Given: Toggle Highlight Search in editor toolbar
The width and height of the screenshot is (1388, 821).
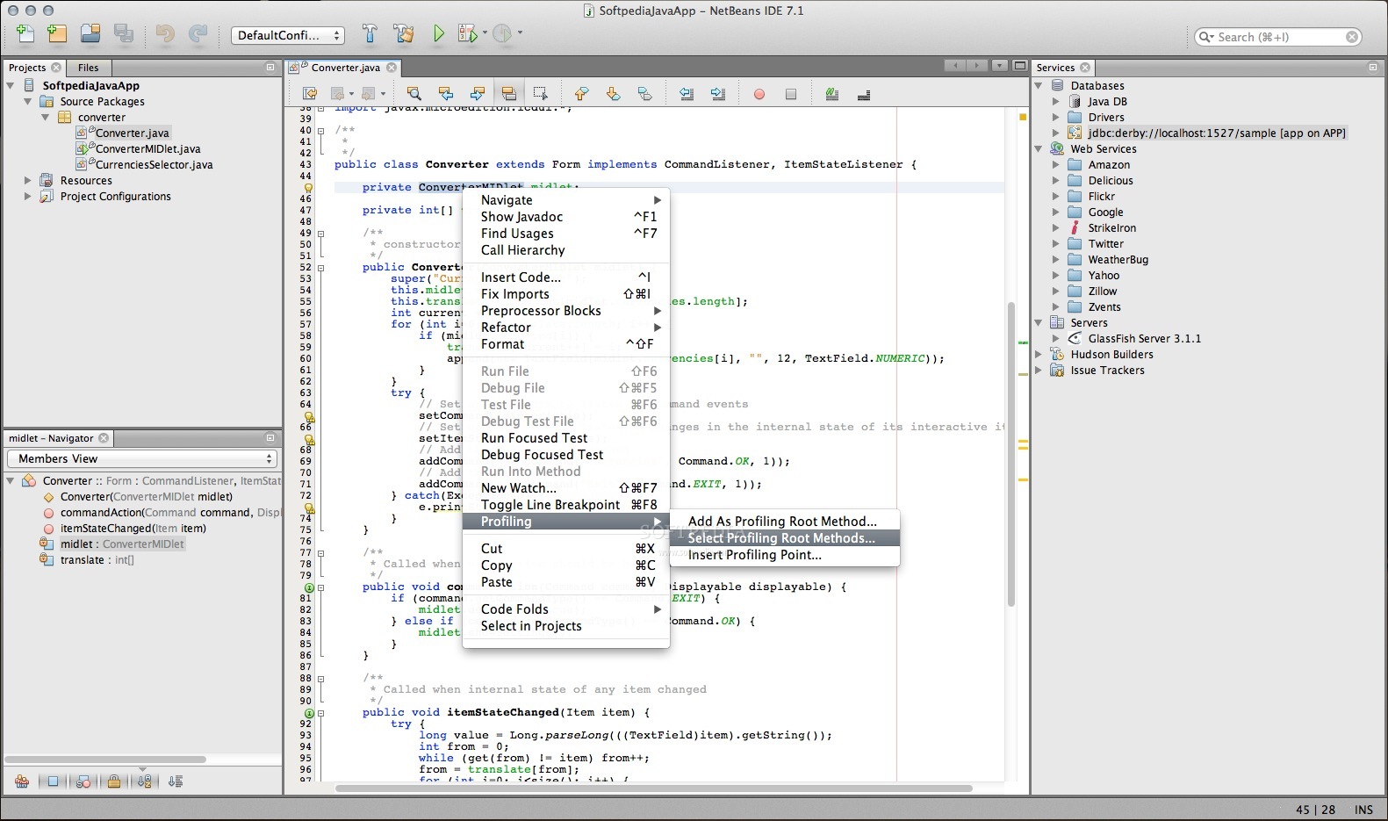Looking at the screenshot, I should point(508,93).
